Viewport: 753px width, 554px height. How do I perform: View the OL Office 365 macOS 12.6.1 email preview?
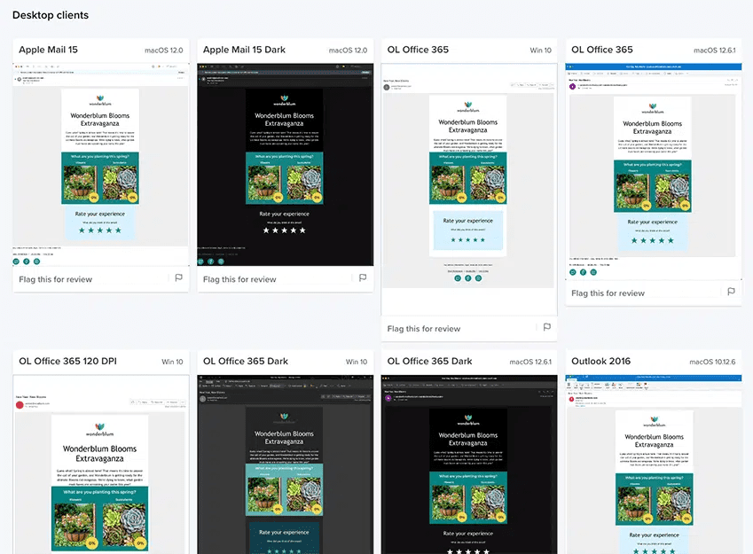pos(654,171)
